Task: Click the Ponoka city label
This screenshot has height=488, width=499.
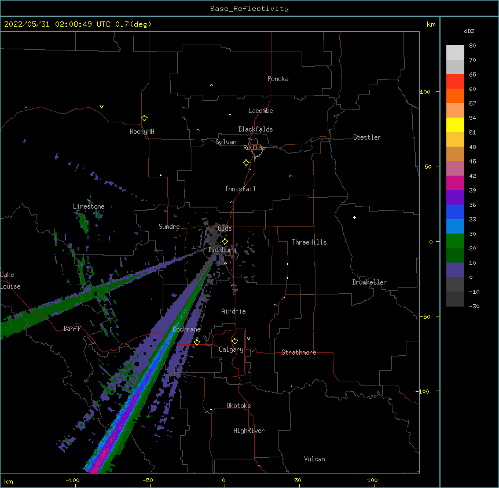Action: pos(278,79)
